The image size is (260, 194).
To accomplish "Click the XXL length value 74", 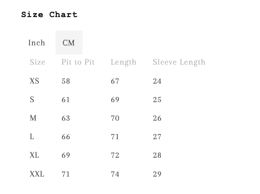I will [115, 174].
